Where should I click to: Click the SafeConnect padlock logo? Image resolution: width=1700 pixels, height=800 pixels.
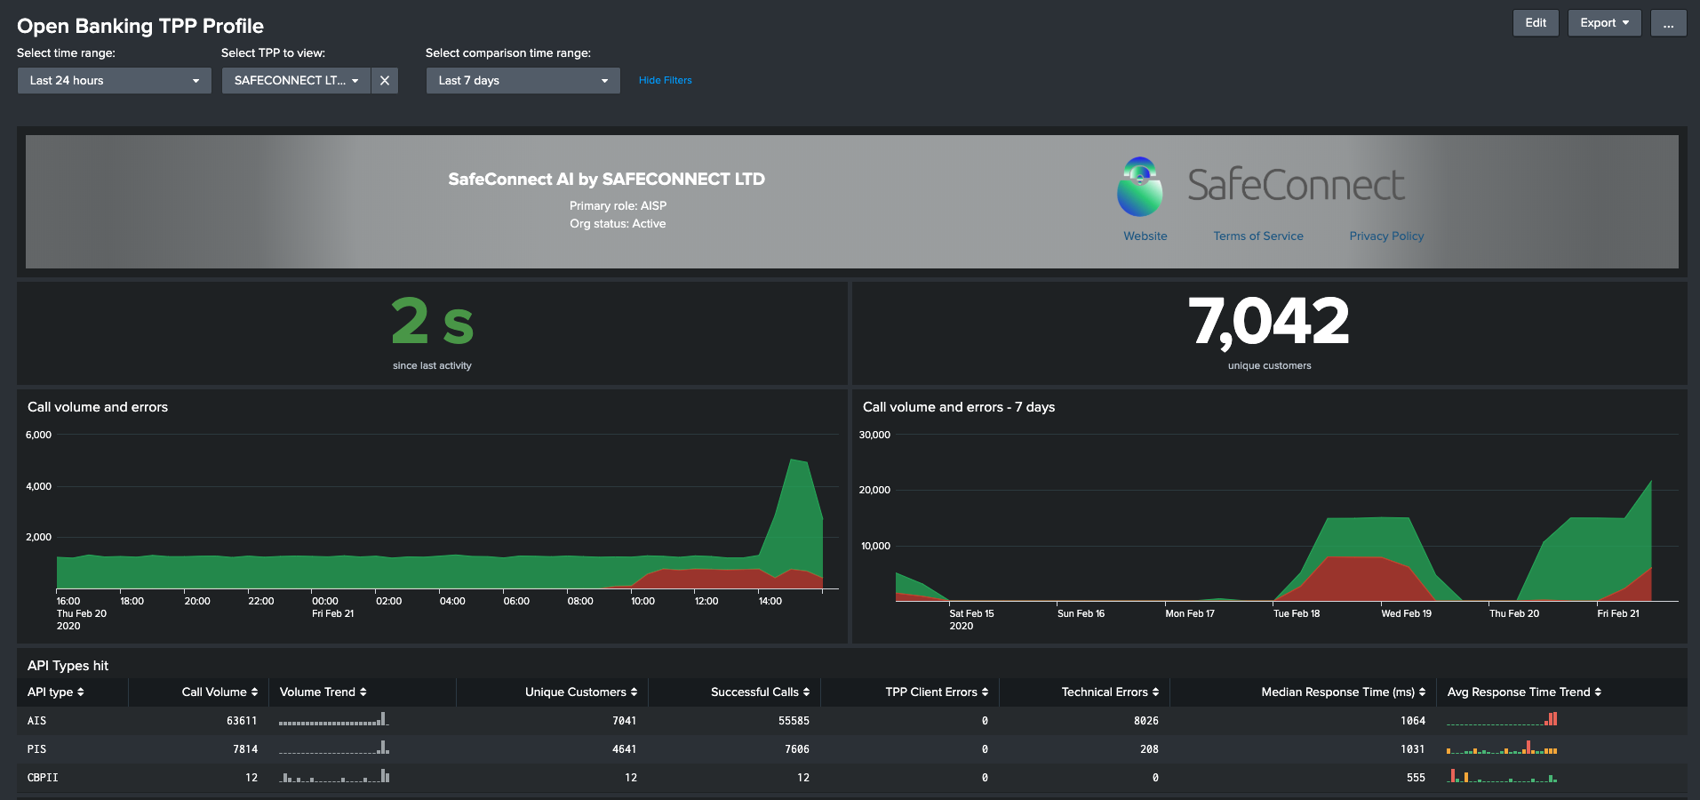(1139, 187)
